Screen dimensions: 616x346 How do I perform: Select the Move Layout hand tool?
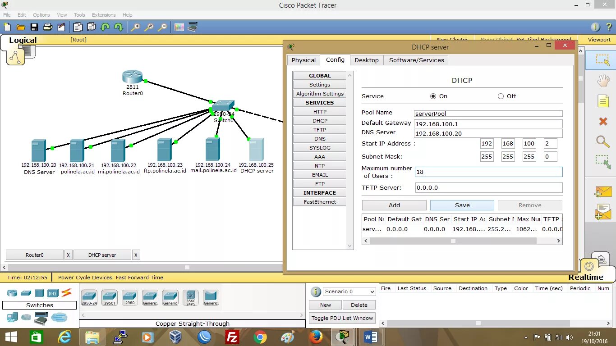point(603,81)
